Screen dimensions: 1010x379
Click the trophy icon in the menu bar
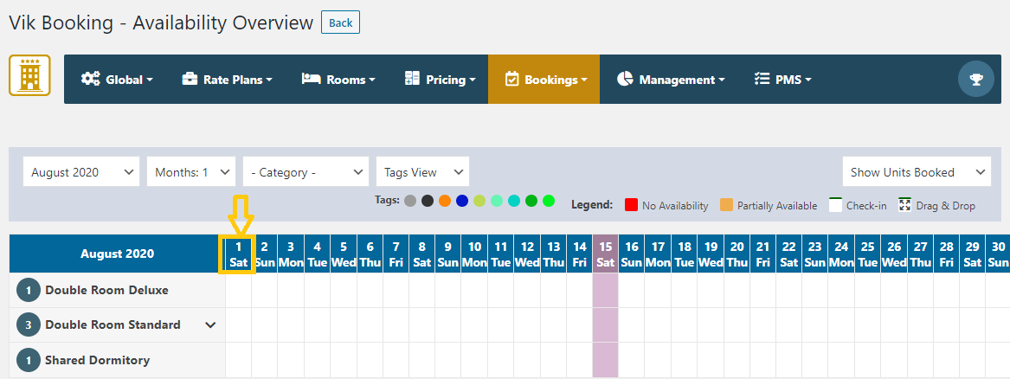(975, 80)
